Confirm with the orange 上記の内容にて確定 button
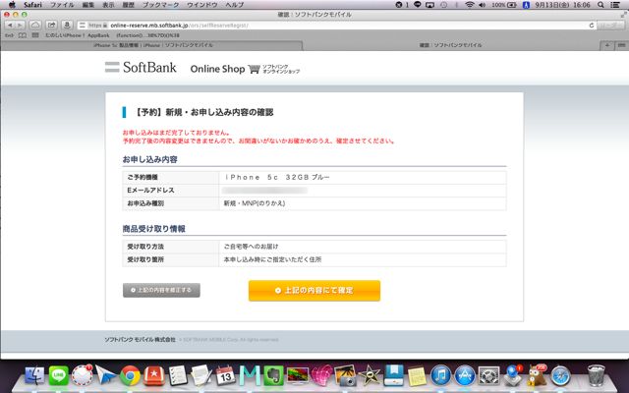Viewport: 629px width, 393px height. pyautogui.click(x=314, y=291)
